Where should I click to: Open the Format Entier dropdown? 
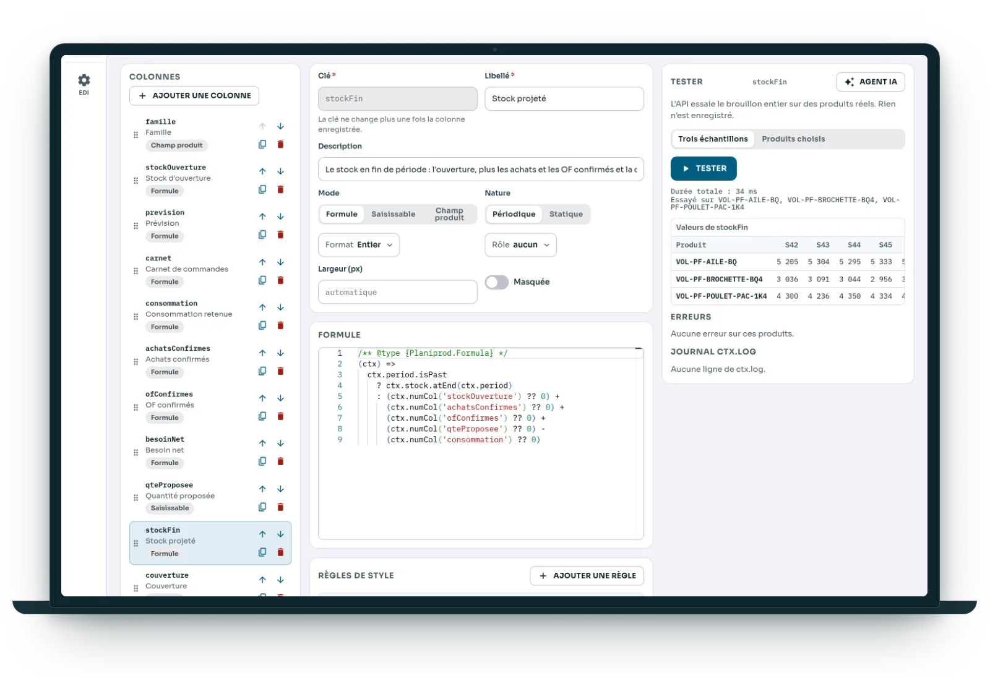[359, 245]
